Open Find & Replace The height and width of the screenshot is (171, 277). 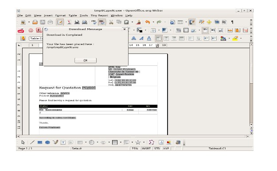point(201,22)
